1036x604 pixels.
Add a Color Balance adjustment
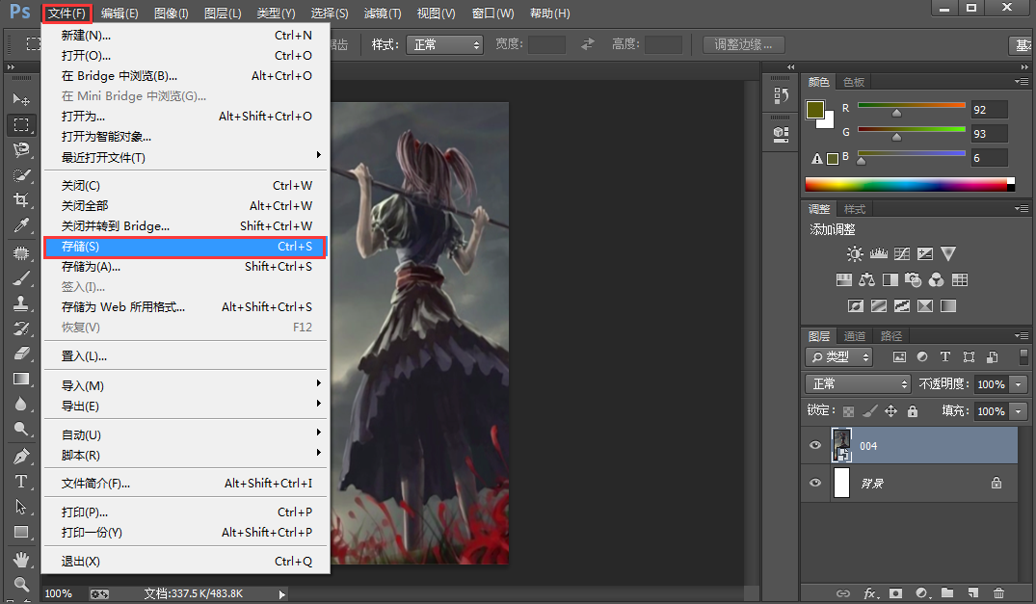(x=866, y=280)
